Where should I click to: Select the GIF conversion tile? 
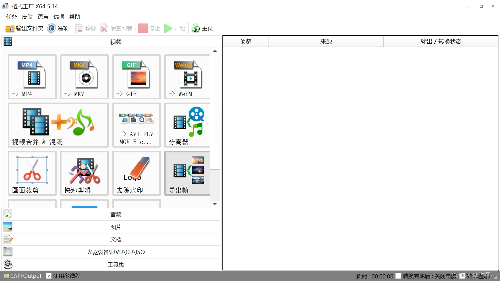[x=137, y=77]
